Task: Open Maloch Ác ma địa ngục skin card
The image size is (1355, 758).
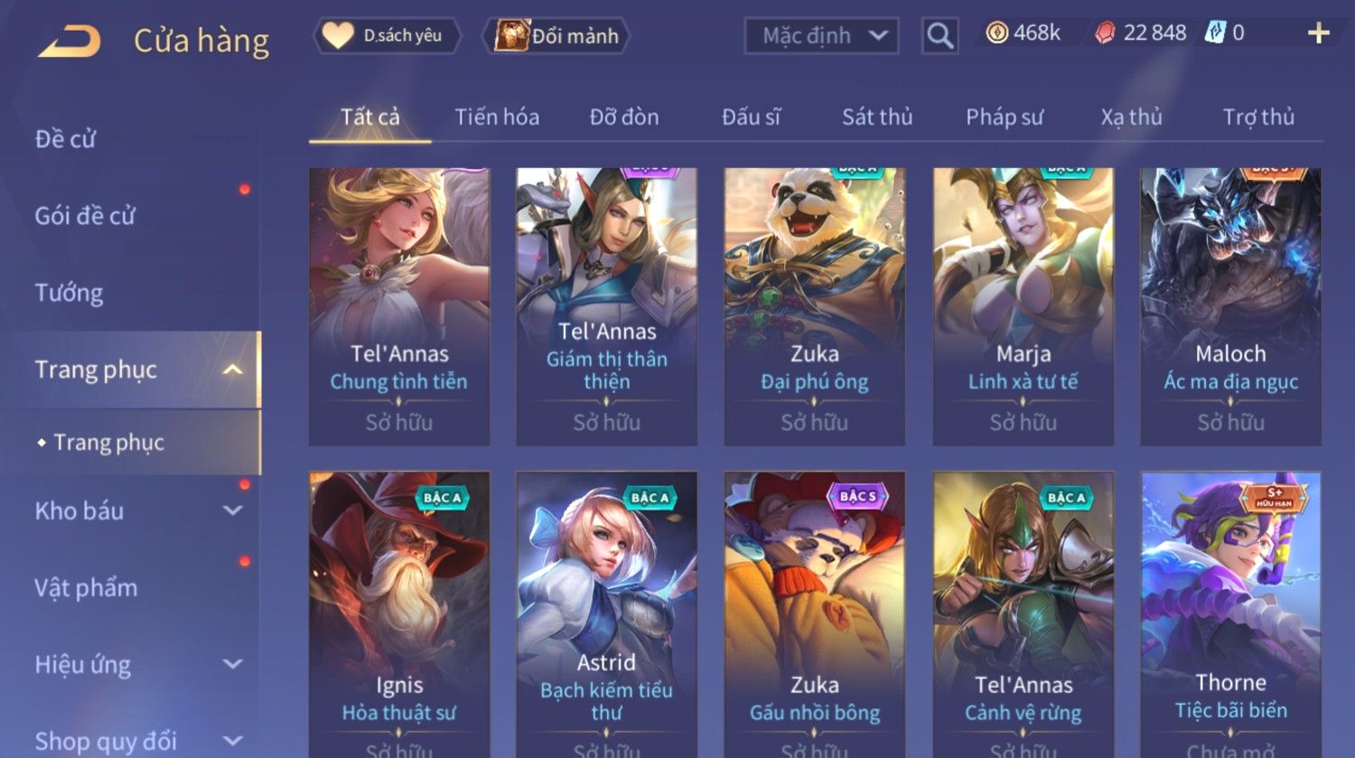Action: [x=1230, y=306]
